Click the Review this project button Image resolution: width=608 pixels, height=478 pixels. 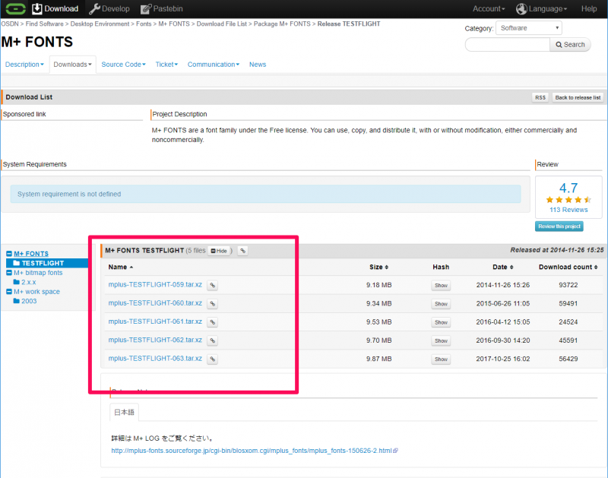(559, 226)
